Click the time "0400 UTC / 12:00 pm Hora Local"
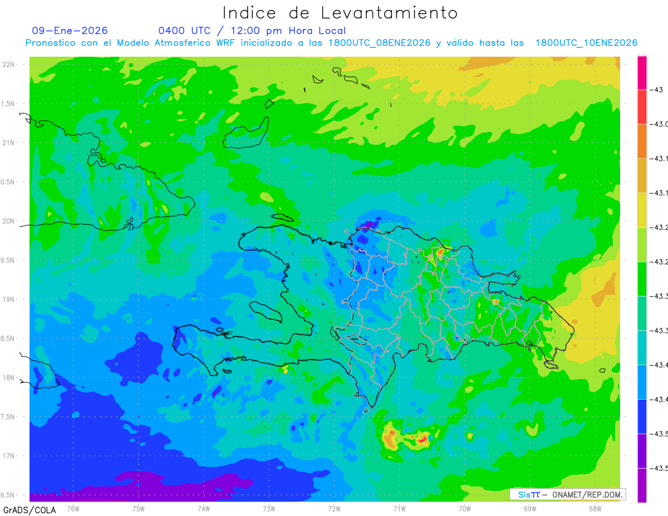This screenshot has width=668, height=516. (x=252, y=31)
